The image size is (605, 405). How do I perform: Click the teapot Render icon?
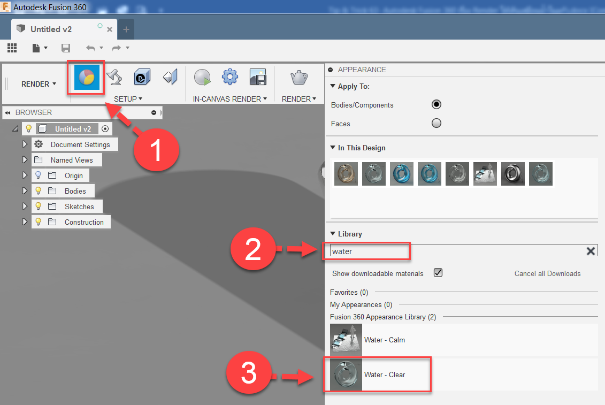(x=299, y=78)
